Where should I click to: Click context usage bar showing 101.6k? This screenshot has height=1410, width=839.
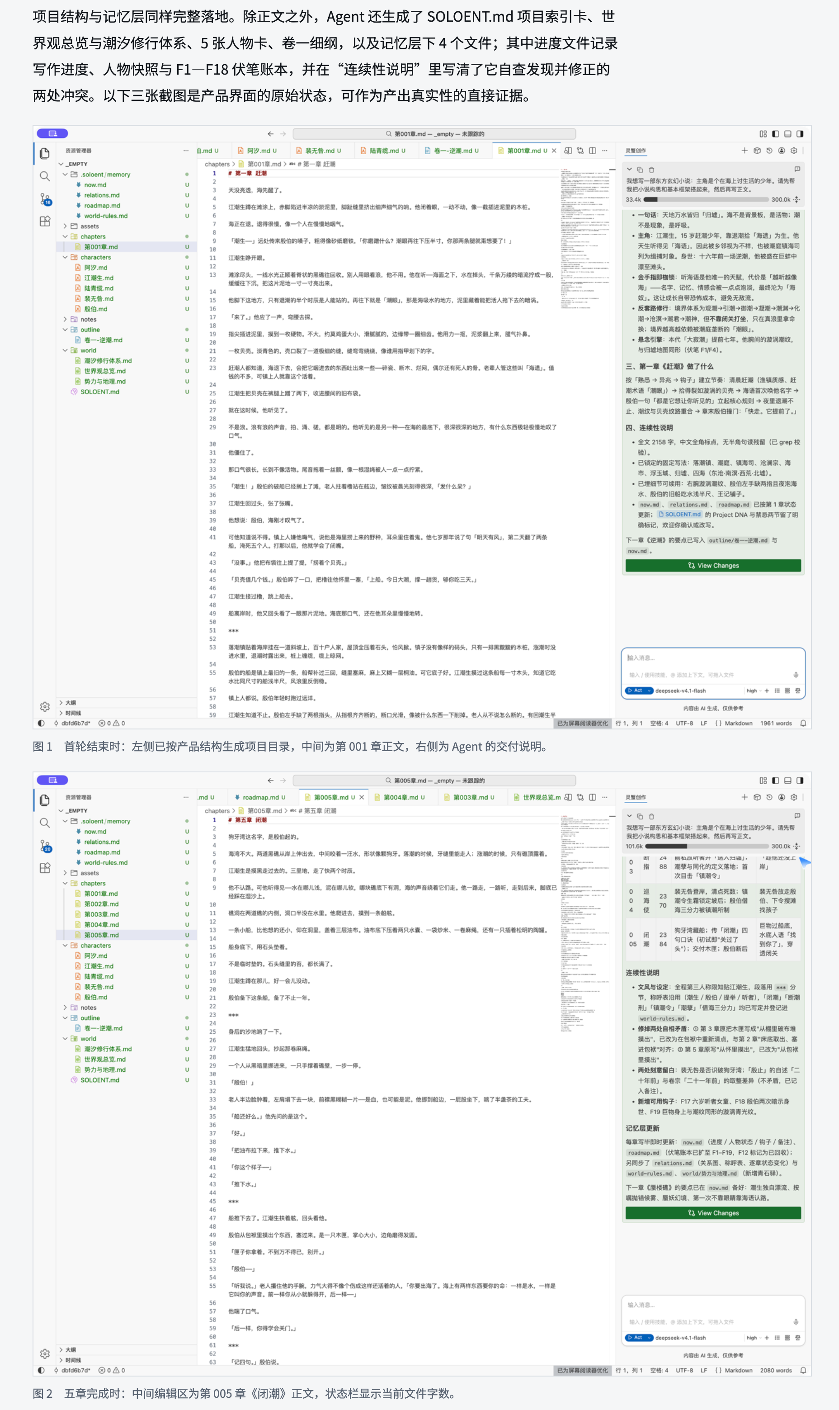(708, 847)
